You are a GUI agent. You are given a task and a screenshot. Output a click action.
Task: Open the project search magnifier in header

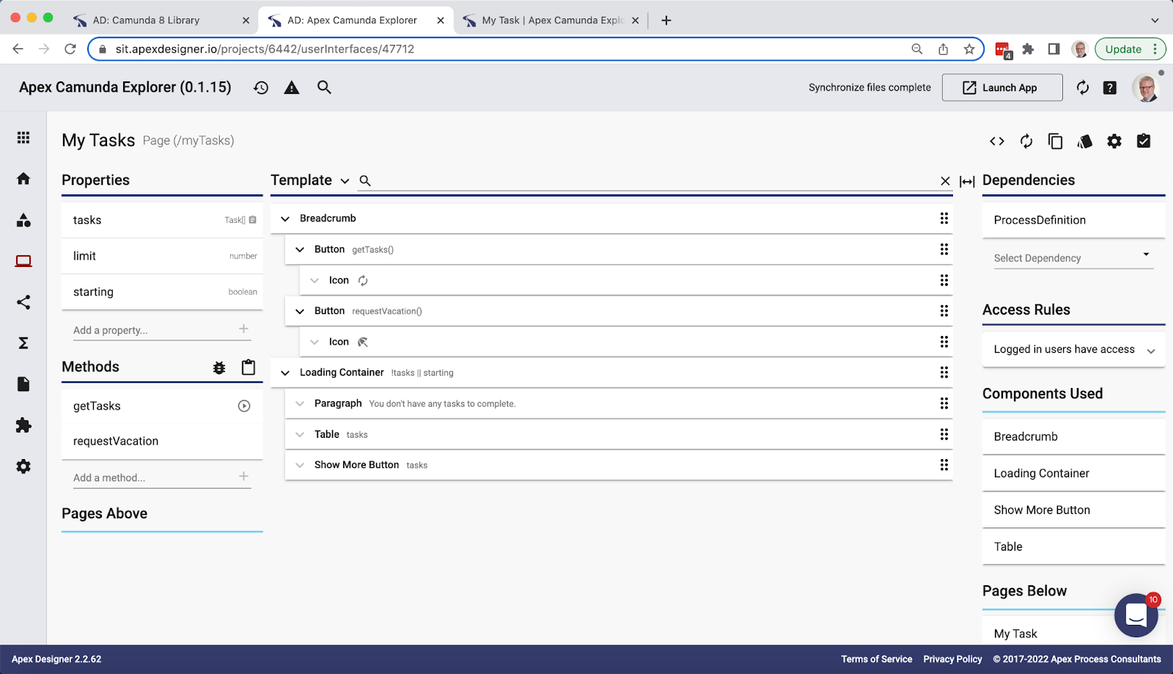click(324, 87)
